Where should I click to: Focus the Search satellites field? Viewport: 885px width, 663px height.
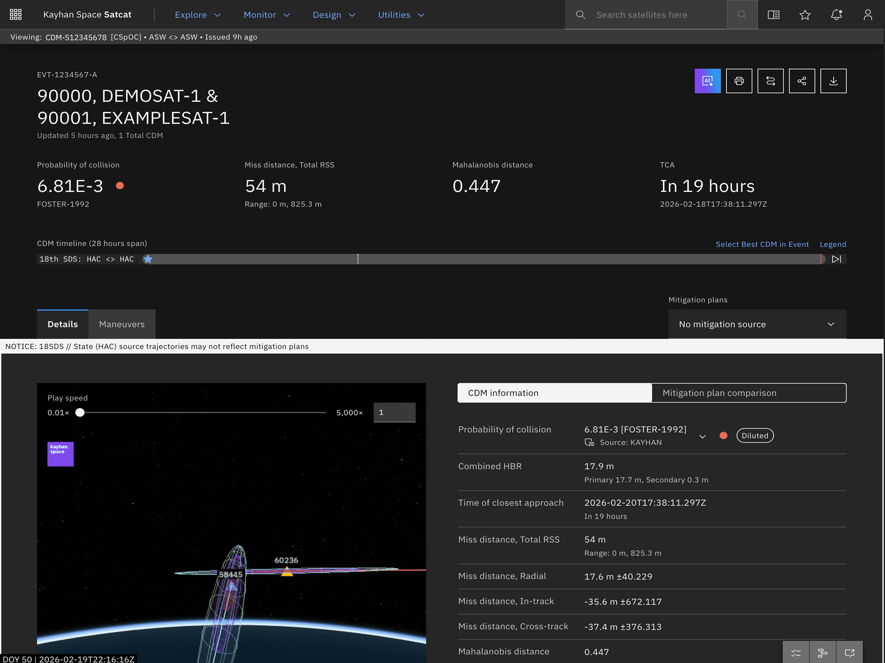(x=645, y=14)
